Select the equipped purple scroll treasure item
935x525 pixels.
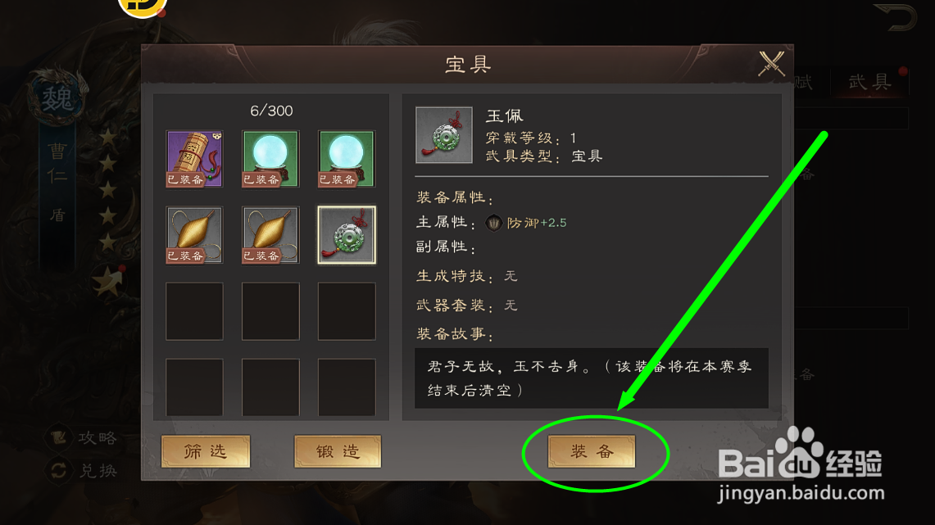[194, 159]
